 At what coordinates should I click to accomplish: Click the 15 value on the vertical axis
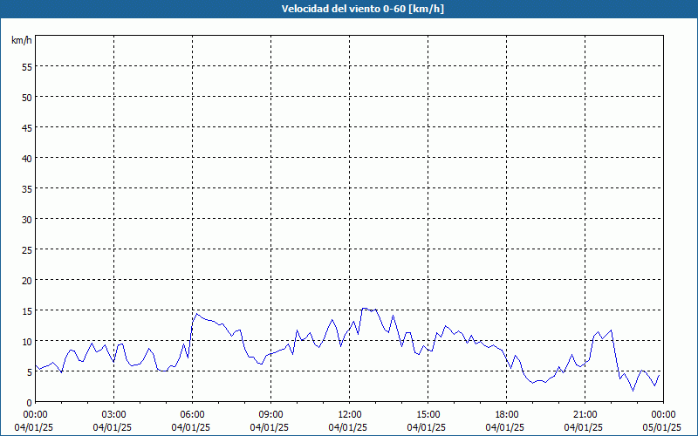(x=27, y=311)
